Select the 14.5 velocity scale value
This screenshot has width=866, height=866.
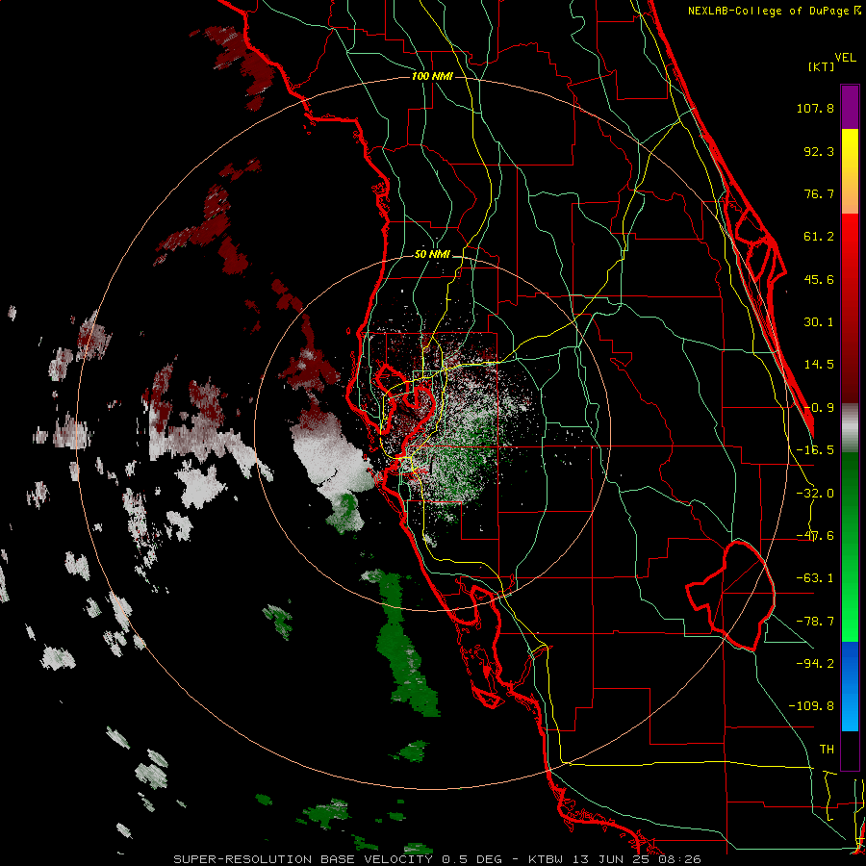(819, 365)
